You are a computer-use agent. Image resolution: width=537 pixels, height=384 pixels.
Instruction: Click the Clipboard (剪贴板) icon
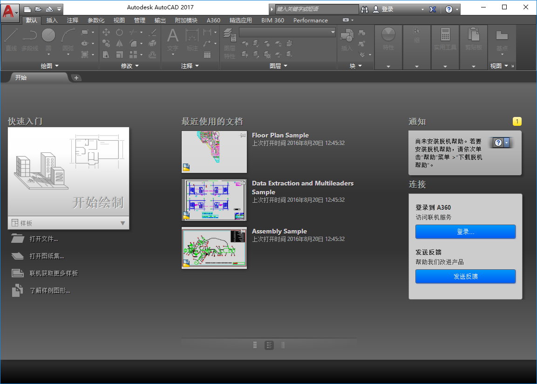tap(474, 40)
